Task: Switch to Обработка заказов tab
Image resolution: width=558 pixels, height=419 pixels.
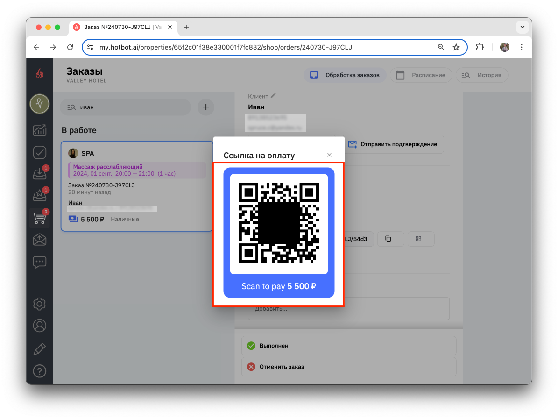Action: (345, 75)
